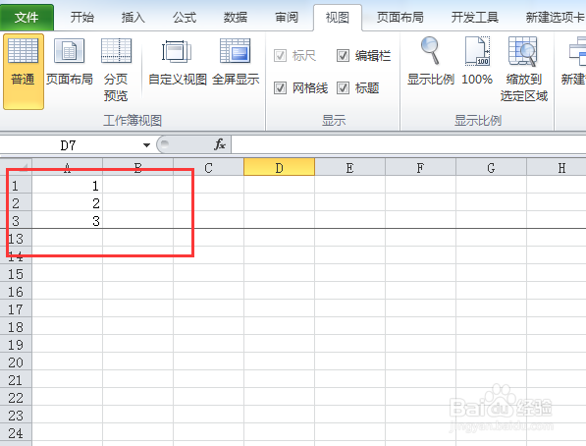This screenshot has height=446, width=586.
Task: Select row 24 header
Action: click(x=16, y=432)
